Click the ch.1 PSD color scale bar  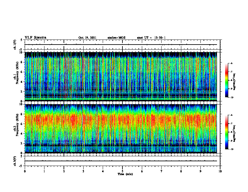(226, 80)
